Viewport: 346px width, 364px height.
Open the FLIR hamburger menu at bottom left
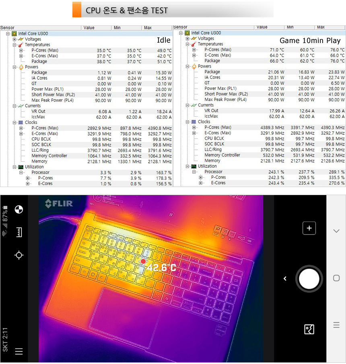coord(19,352)
